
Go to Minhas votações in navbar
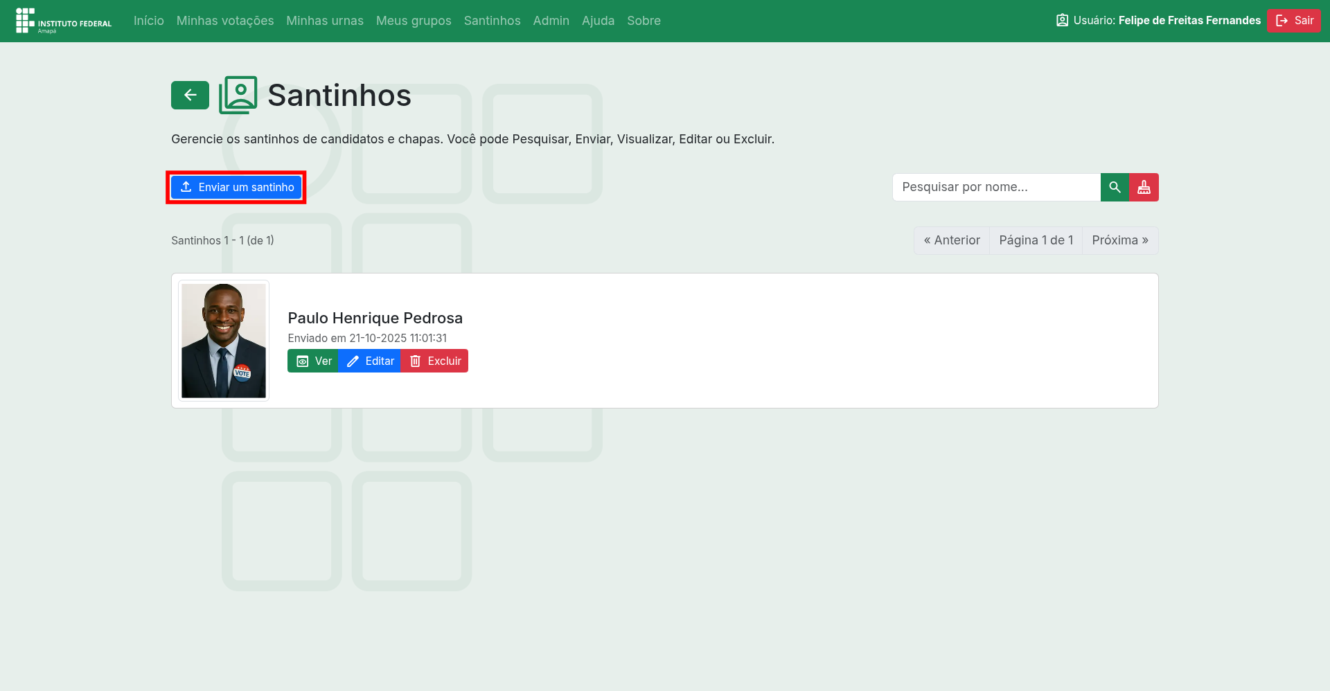[x=225, y=21]
